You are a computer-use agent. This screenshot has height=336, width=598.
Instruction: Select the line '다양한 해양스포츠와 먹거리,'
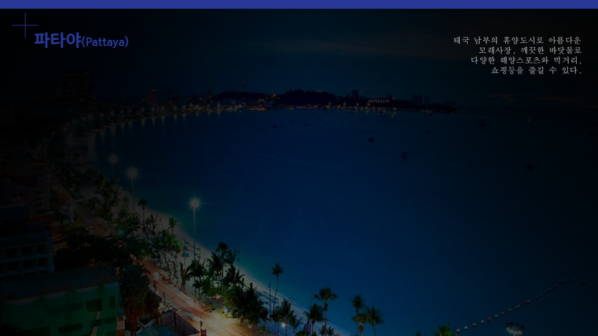(526, 60)
